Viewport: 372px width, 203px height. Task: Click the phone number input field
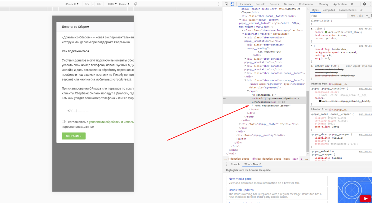coord(98,110)
